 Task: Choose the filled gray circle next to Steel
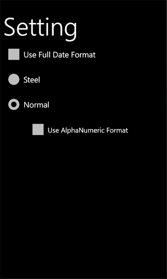point(14,79)
